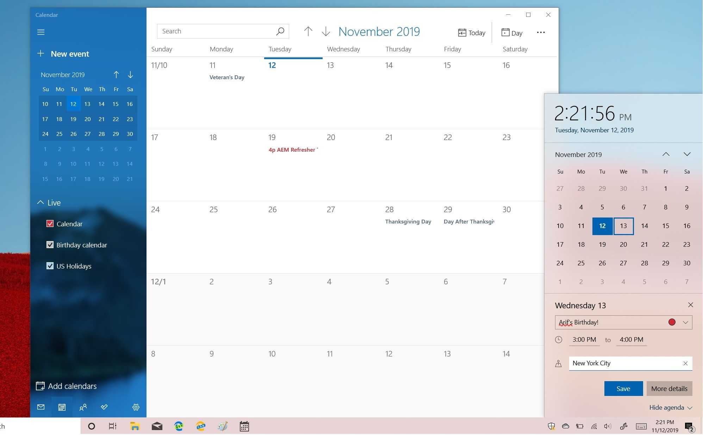Click the red calendar color dot
The image size is (703, 435).
672,322
